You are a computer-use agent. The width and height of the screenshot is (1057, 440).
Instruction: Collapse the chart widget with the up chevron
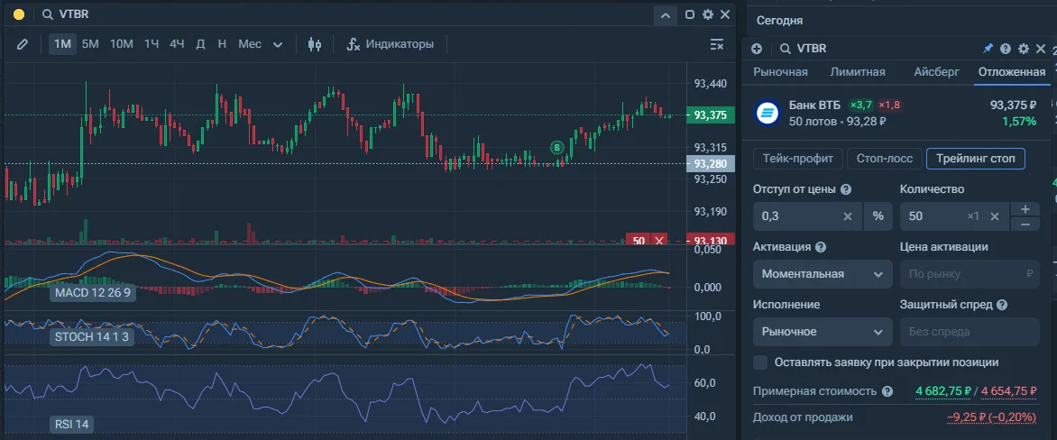coord(665,14)
